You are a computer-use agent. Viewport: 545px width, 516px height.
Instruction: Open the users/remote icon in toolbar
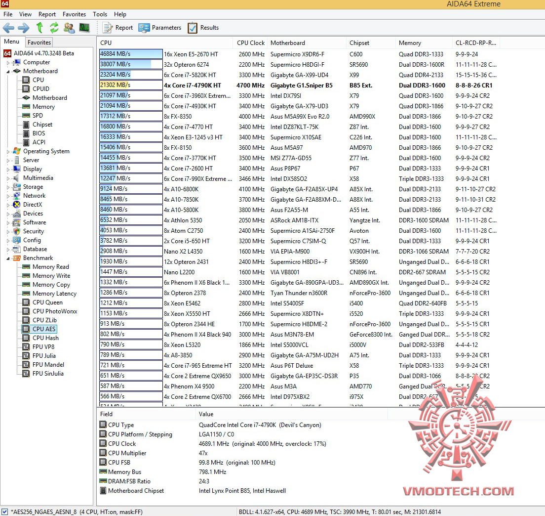pos(69,28)
